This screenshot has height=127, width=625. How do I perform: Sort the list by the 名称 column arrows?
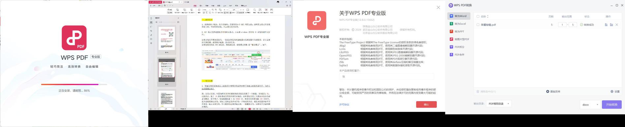[488, 16]
